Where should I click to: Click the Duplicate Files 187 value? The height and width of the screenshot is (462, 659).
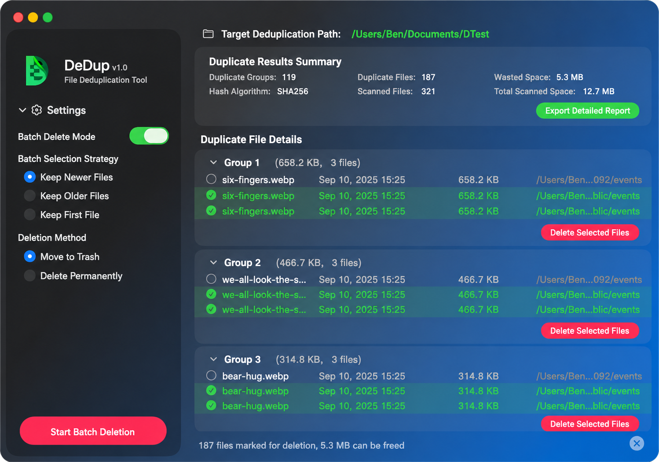(x=428, y=77)
